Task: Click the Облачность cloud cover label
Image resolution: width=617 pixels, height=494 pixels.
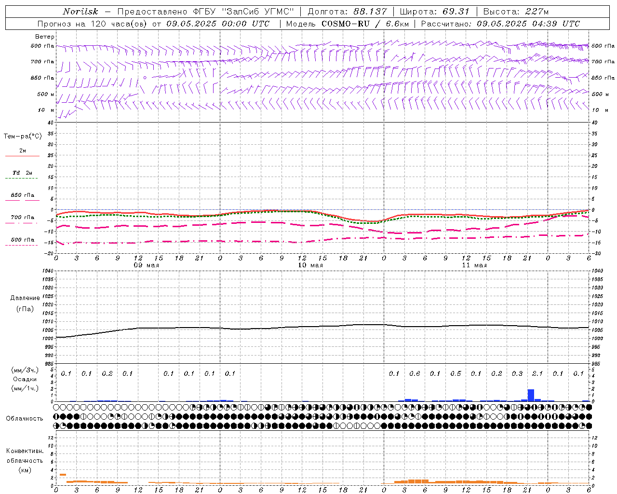Action: pyautogui.click(x=25, y=418)
